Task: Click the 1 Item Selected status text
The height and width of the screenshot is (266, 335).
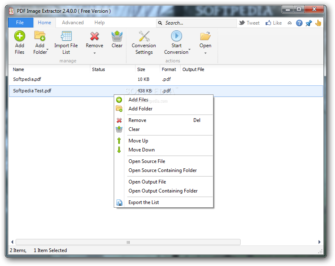Action: click(x=50, y=250)
